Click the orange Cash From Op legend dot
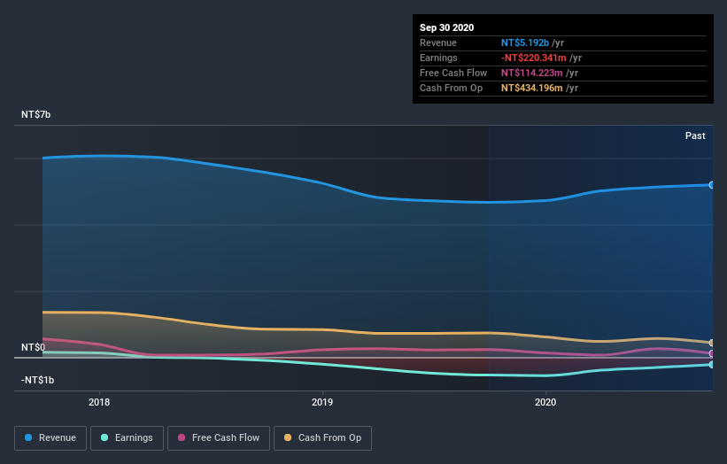The width and height of the screenshot is (727, 464). click(288, 437)
